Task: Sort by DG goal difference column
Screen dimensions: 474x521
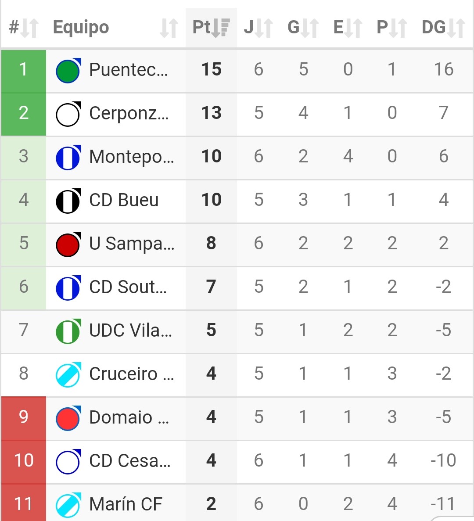Action: click(x=443, y=28)
